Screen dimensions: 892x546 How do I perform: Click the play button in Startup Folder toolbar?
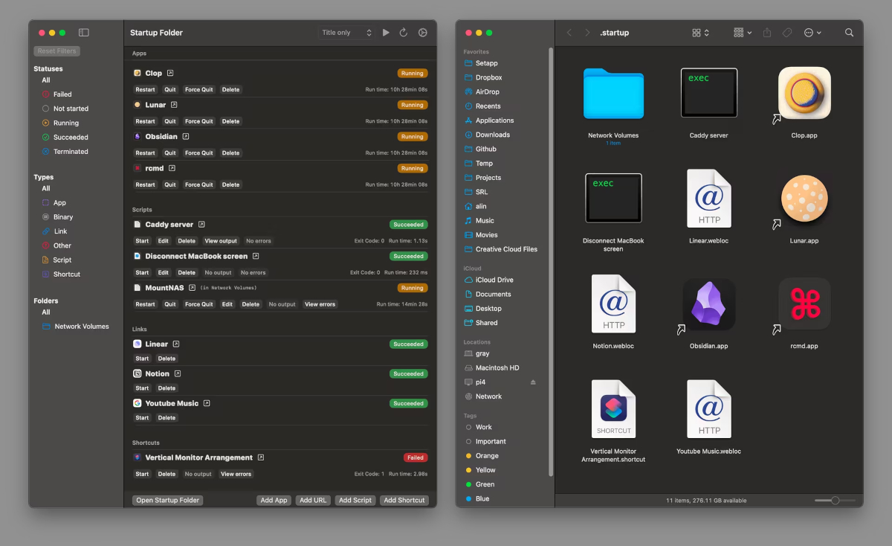click(x=386, y=33)
